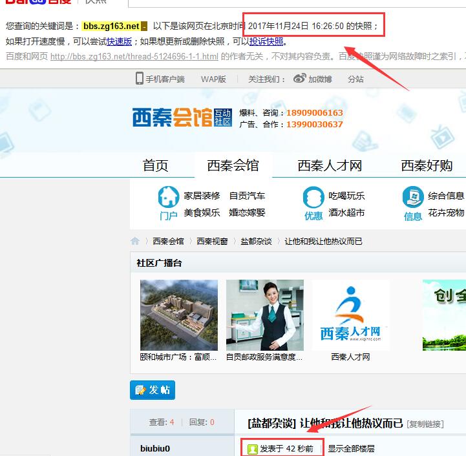The image size is (466, 456).
Task: Click the 门户 house icon
Action: [x=169, y=197]
